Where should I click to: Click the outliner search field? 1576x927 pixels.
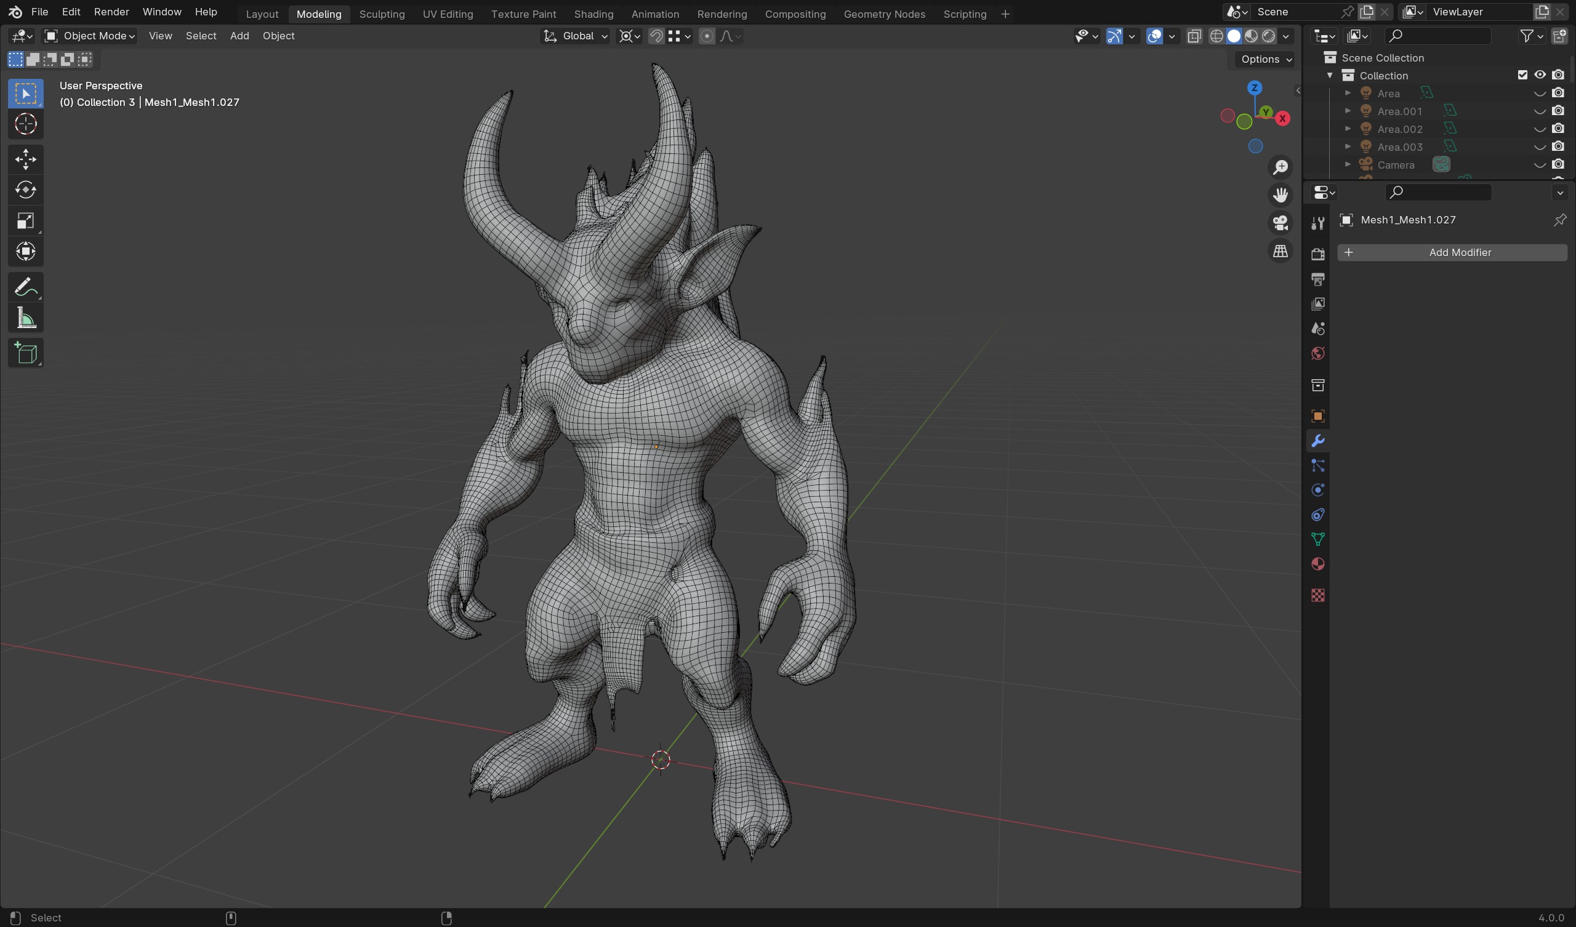(1437, 36)
